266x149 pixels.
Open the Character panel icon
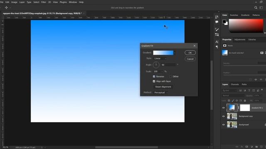click(x=217, y=42)
